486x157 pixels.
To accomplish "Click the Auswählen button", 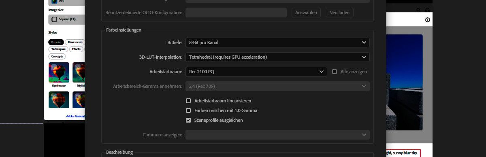I will pos(306,13).
